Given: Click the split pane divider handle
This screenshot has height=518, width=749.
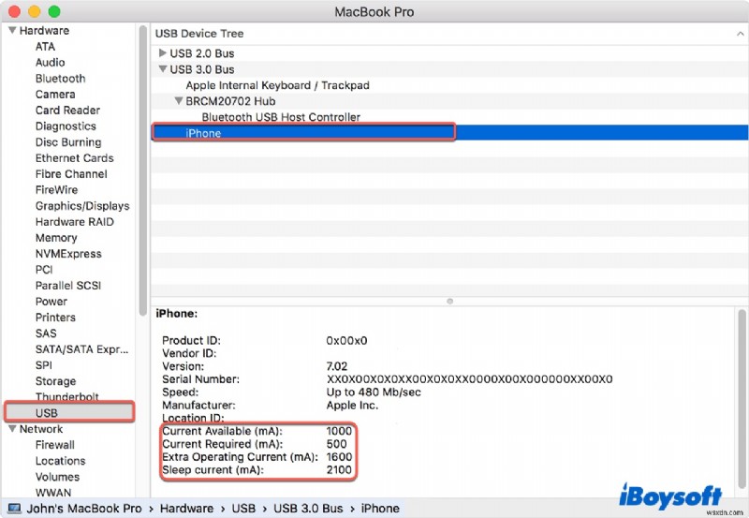Looking at the screenshot, I should click(449, 301).
